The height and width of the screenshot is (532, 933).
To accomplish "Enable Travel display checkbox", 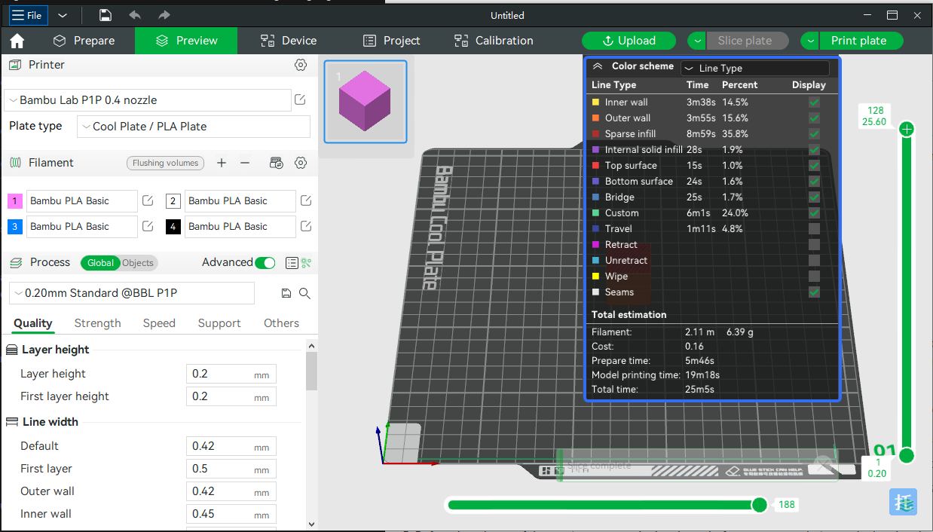I will point(814,228).
